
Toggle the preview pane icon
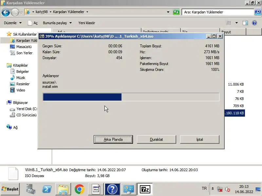(245, 23)
